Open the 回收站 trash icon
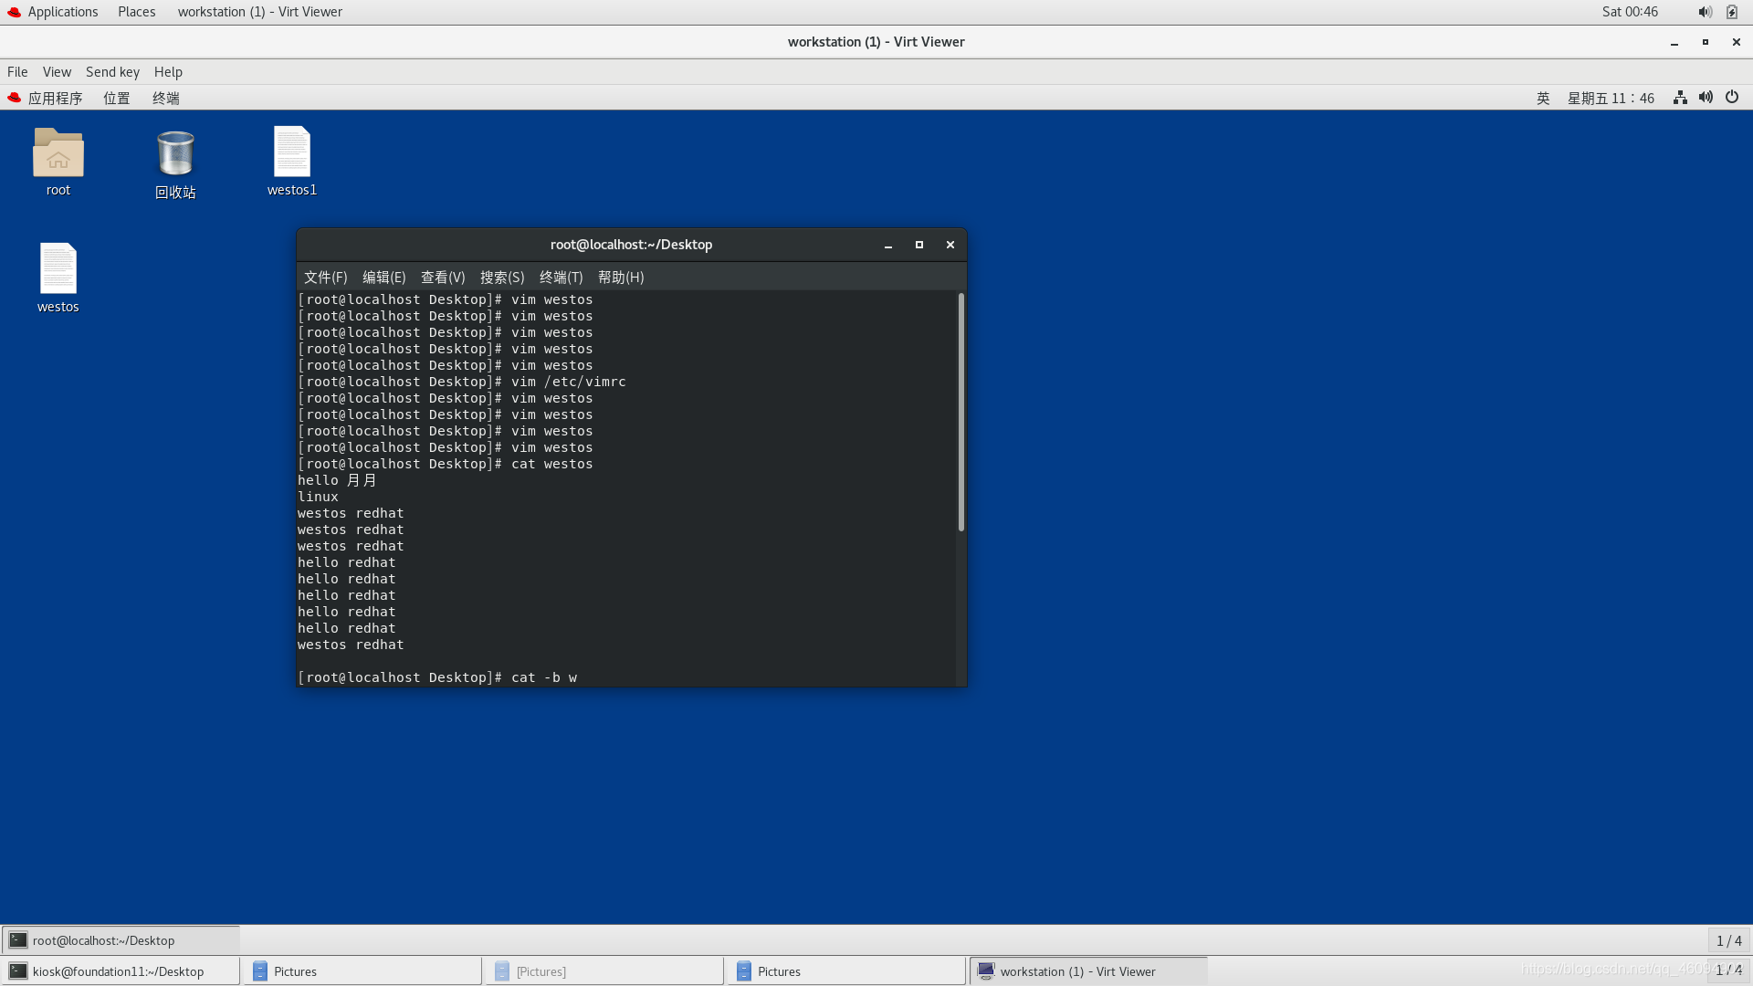 point(175,154)
